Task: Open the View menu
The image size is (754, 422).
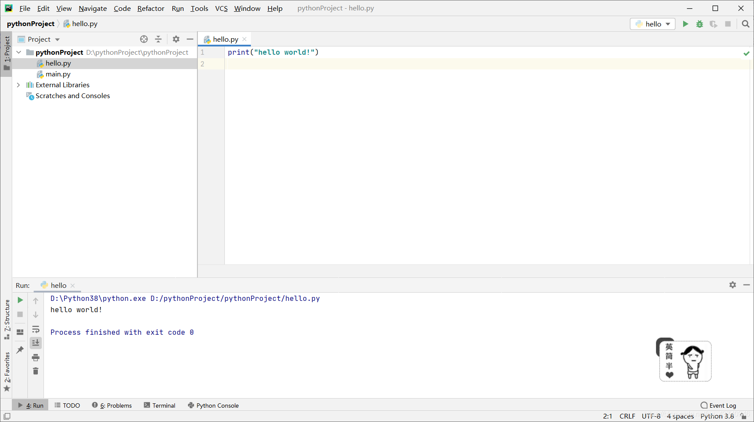Action: click(x=64, y=8)
